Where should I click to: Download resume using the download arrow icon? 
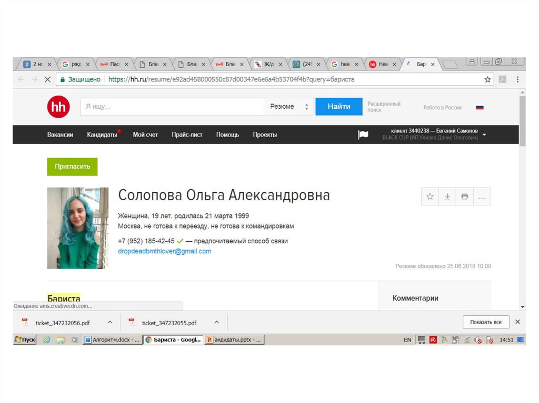click(447, 197)
